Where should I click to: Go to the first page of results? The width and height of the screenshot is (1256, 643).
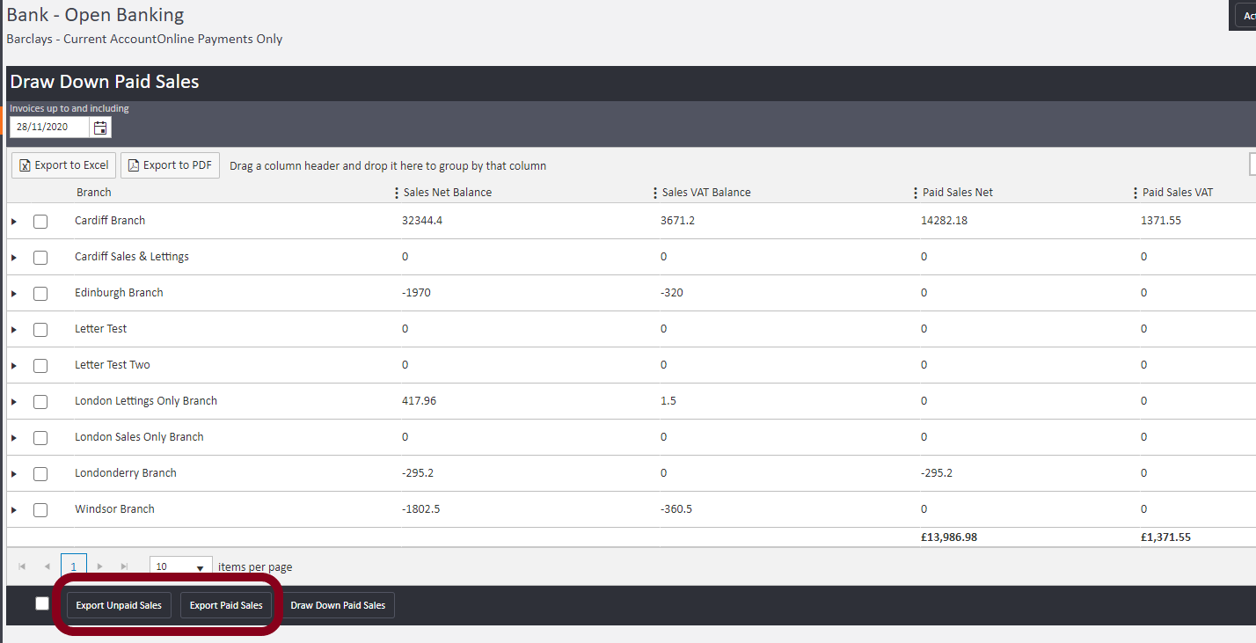(22, 566)
